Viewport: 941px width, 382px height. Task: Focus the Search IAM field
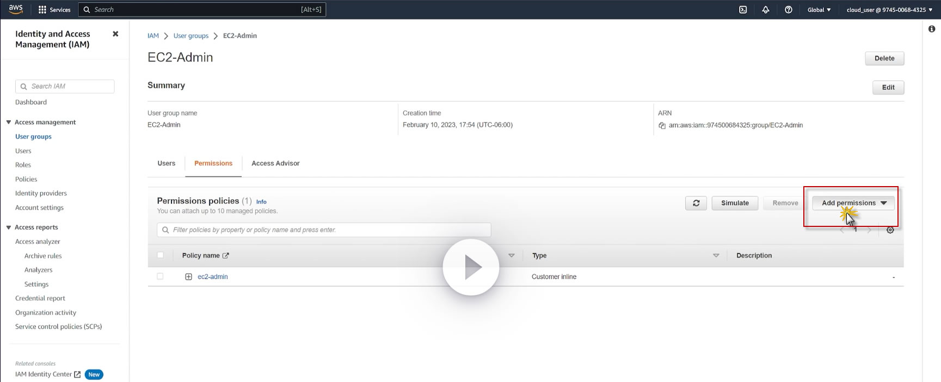(65, 87)
